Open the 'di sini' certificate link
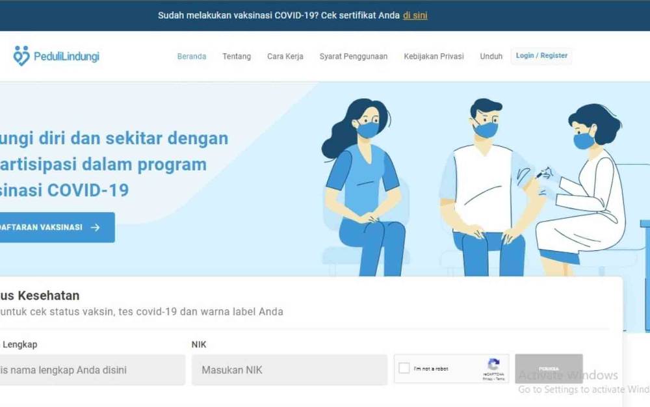Screen dimensions: 650x407 pos(415,16)
